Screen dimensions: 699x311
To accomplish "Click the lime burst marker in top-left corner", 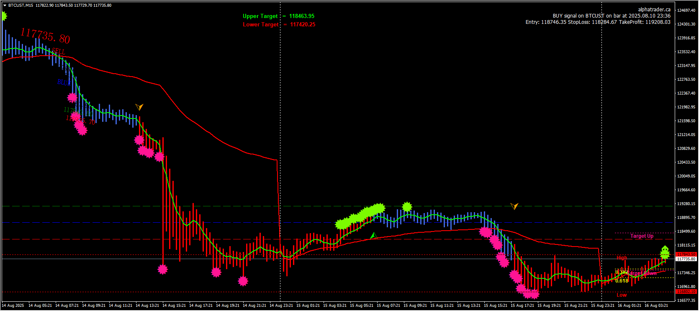I will [3, 16].
